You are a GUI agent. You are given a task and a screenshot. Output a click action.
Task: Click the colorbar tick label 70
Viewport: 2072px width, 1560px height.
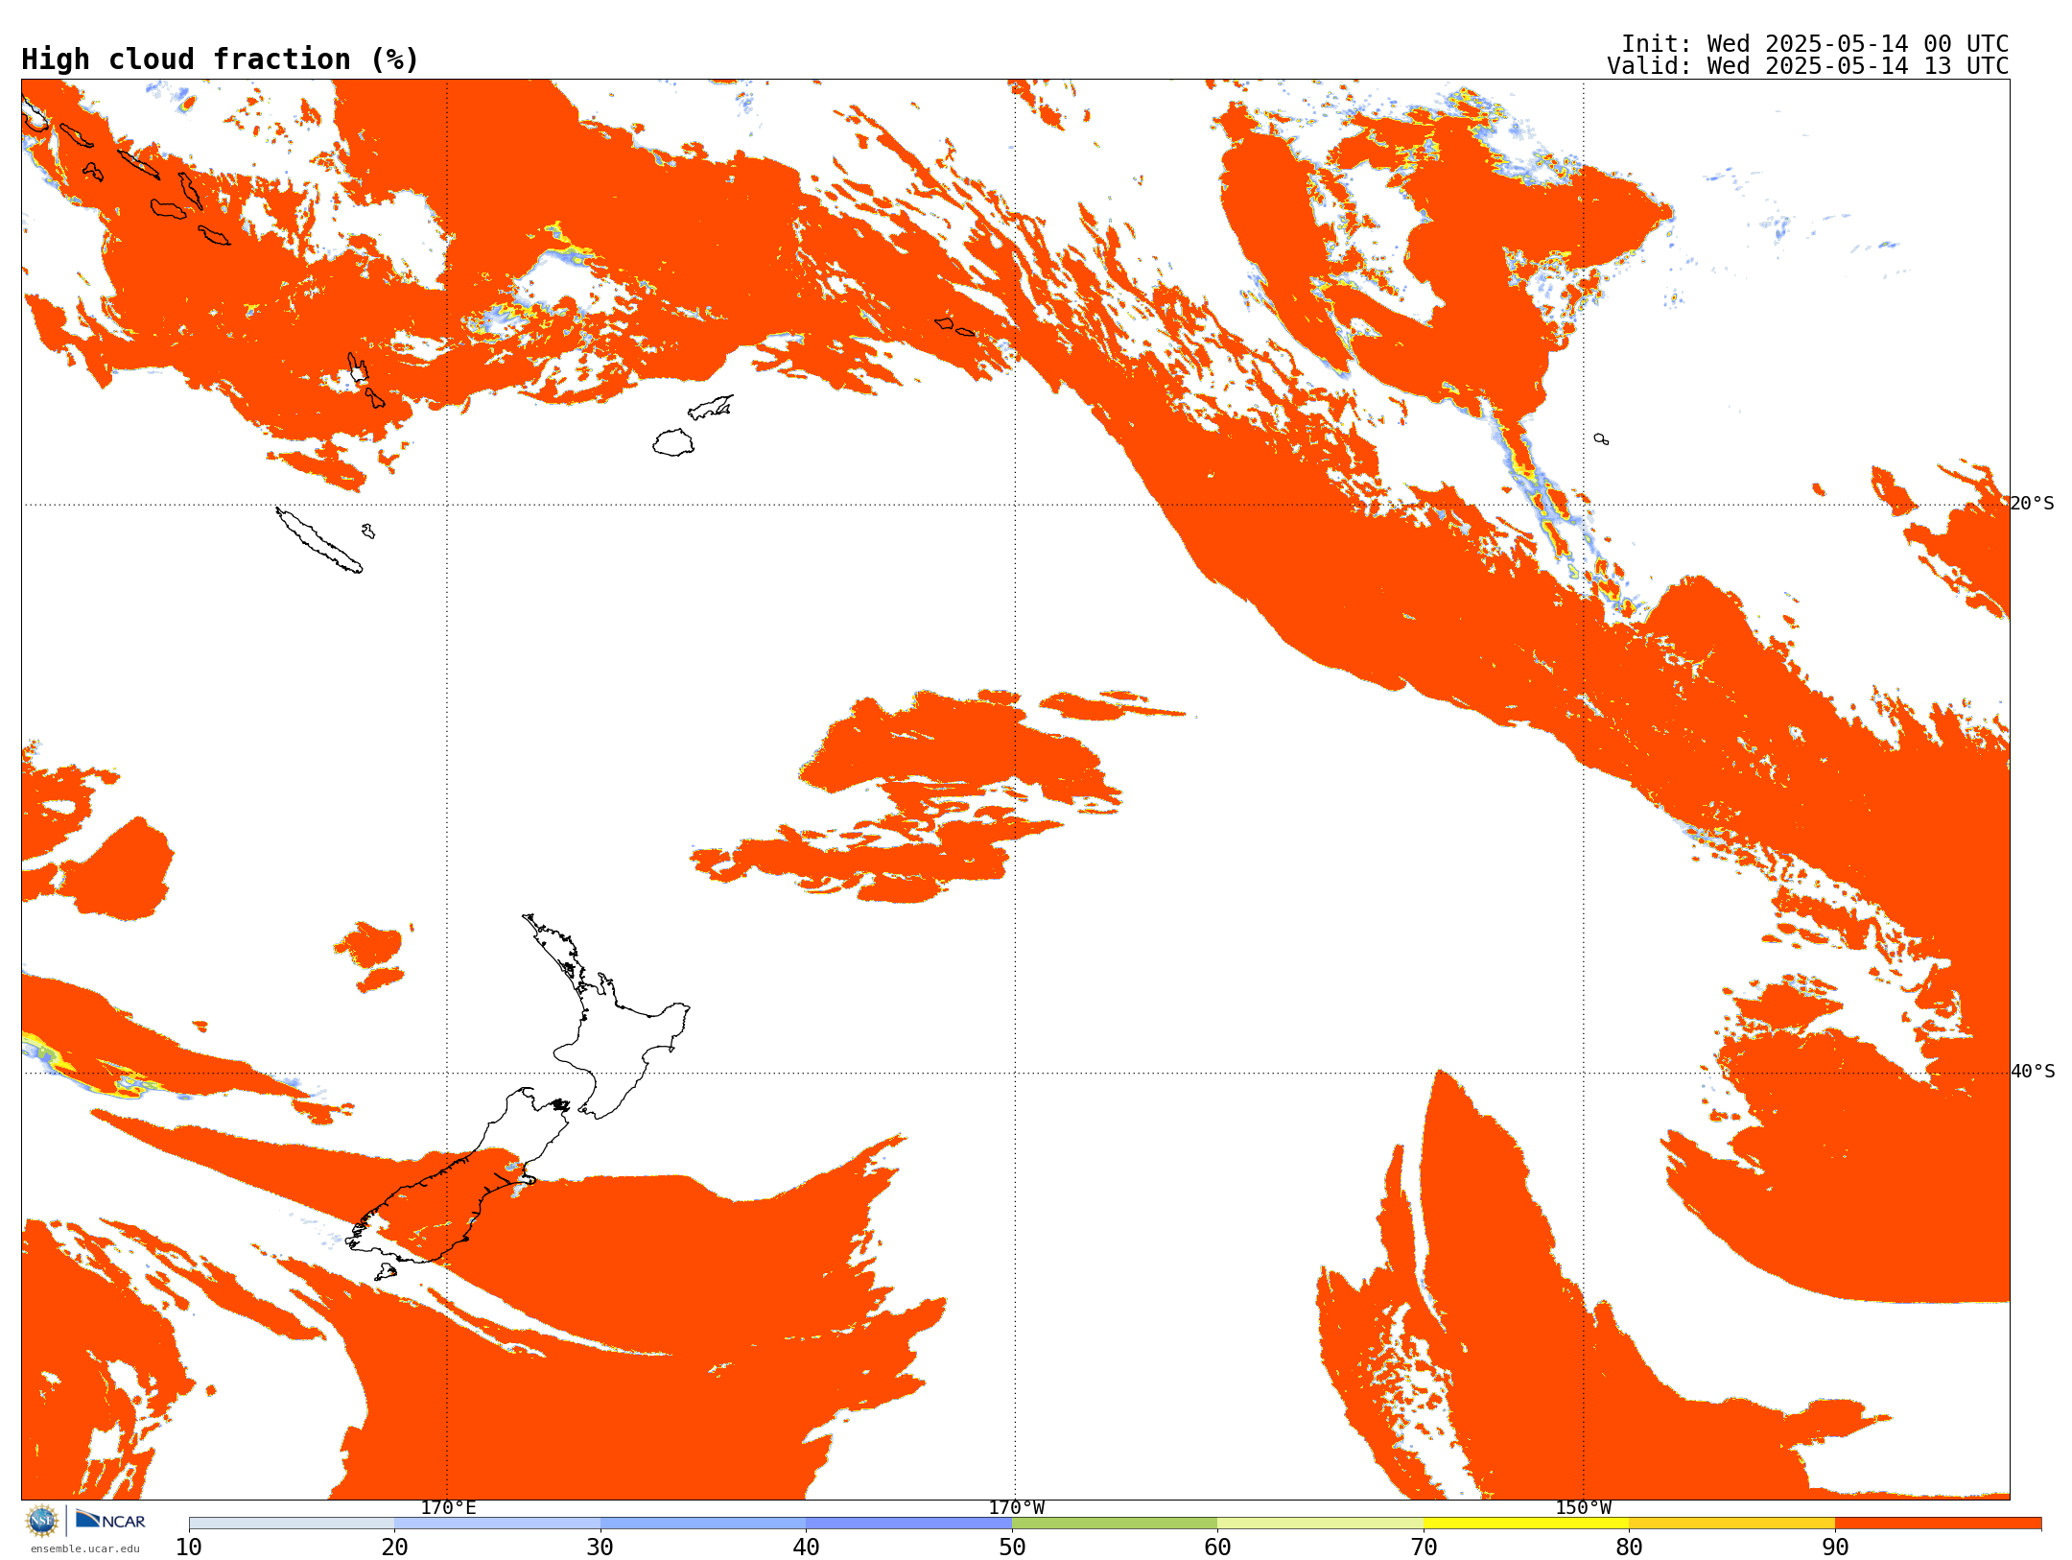tap(1424, 1547)
